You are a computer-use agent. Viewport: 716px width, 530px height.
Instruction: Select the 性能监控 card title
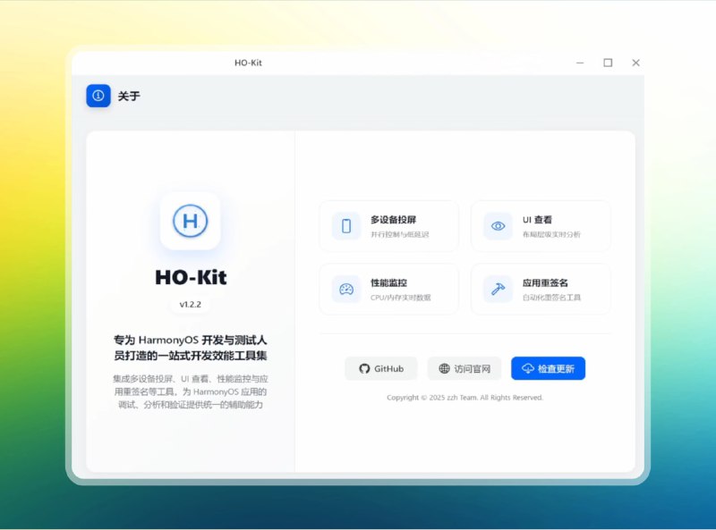click(388, 282)
